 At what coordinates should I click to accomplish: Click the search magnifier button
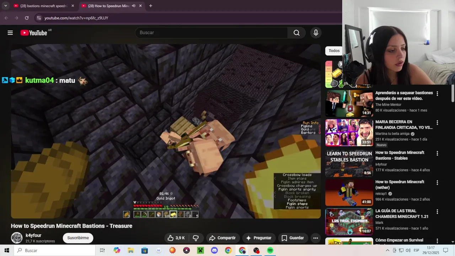click(x=296, y=33)
